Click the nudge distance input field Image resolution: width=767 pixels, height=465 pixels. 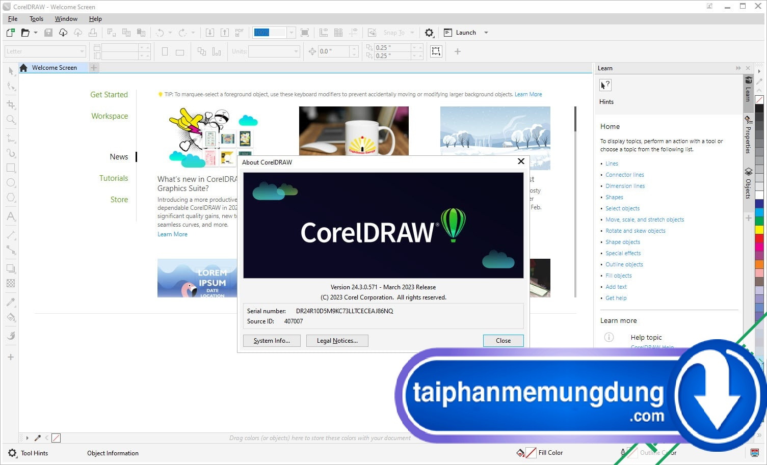333,51
